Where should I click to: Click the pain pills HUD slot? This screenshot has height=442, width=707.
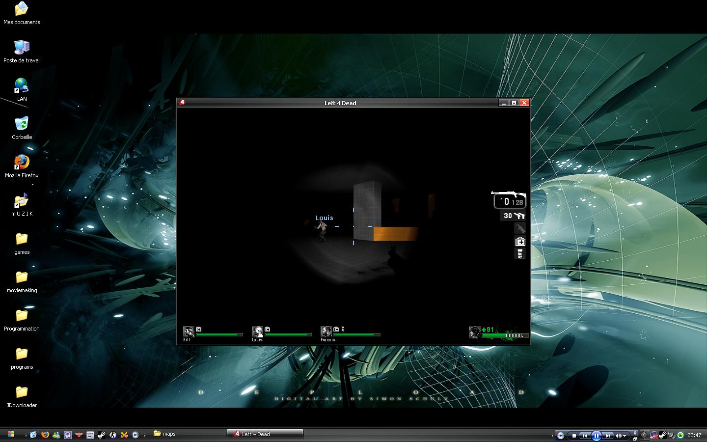coord(520,253)
